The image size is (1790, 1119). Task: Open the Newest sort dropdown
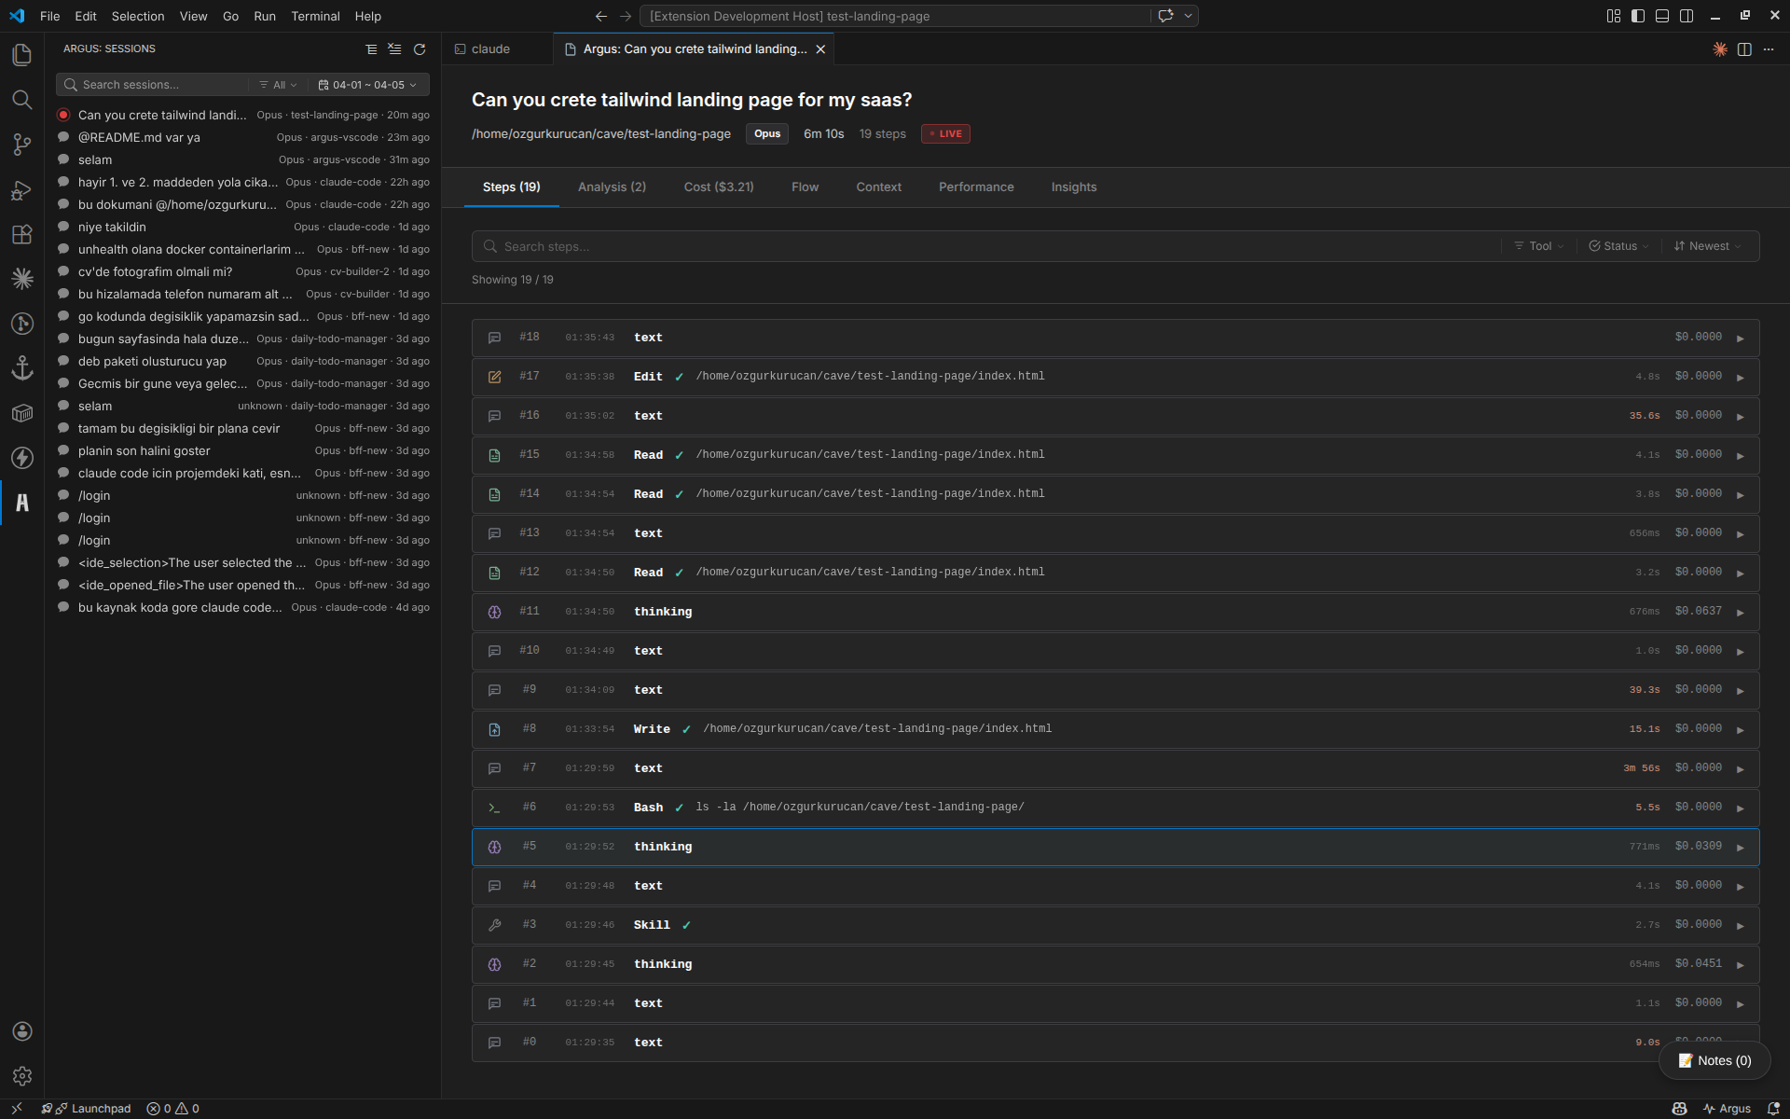tap(1707, 246)
